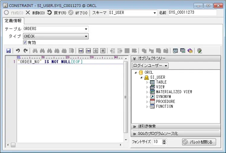Click the 作成(C) create button
The image size is (226, 153).
[14, 13]
